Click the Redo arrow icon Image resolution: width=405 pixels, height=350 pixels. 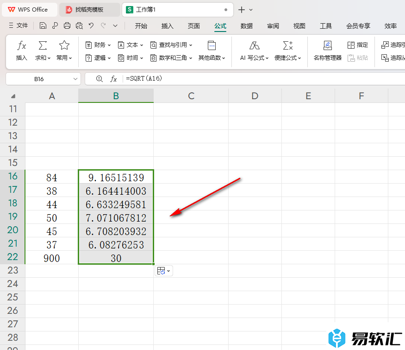[103, 25]
